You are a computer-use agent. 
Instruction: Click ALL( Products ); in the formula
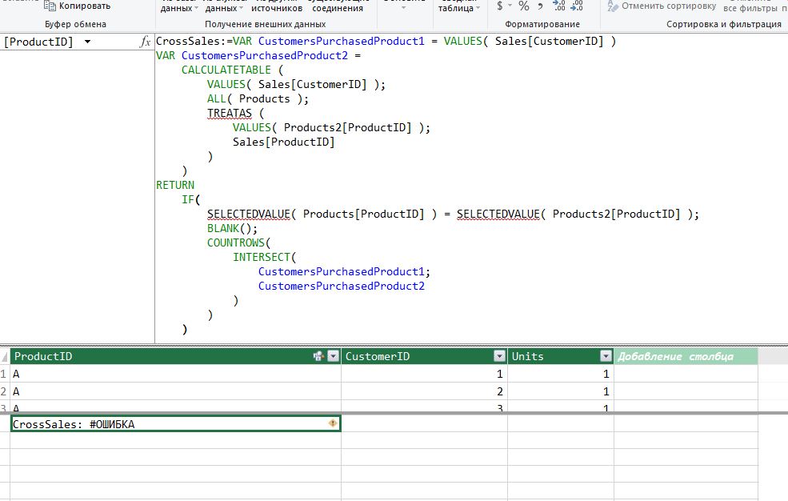click(258, 98)
